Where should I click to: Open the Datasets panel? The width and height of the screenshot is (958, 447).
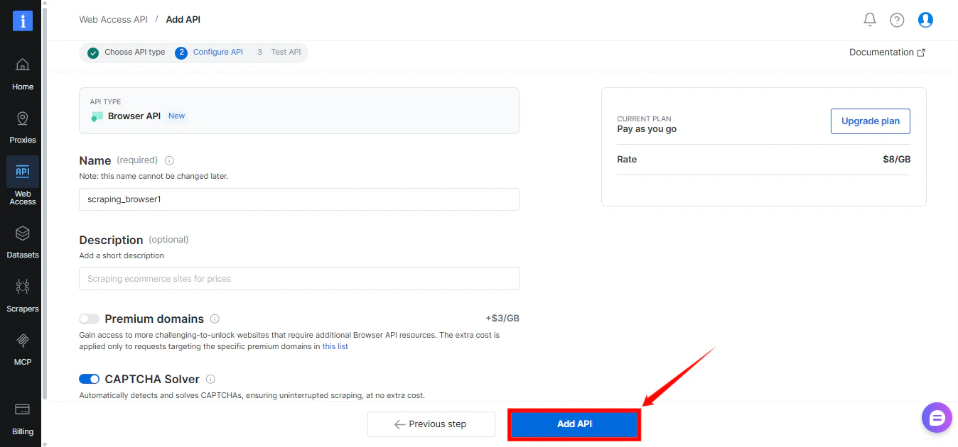(x=22, y=241)
